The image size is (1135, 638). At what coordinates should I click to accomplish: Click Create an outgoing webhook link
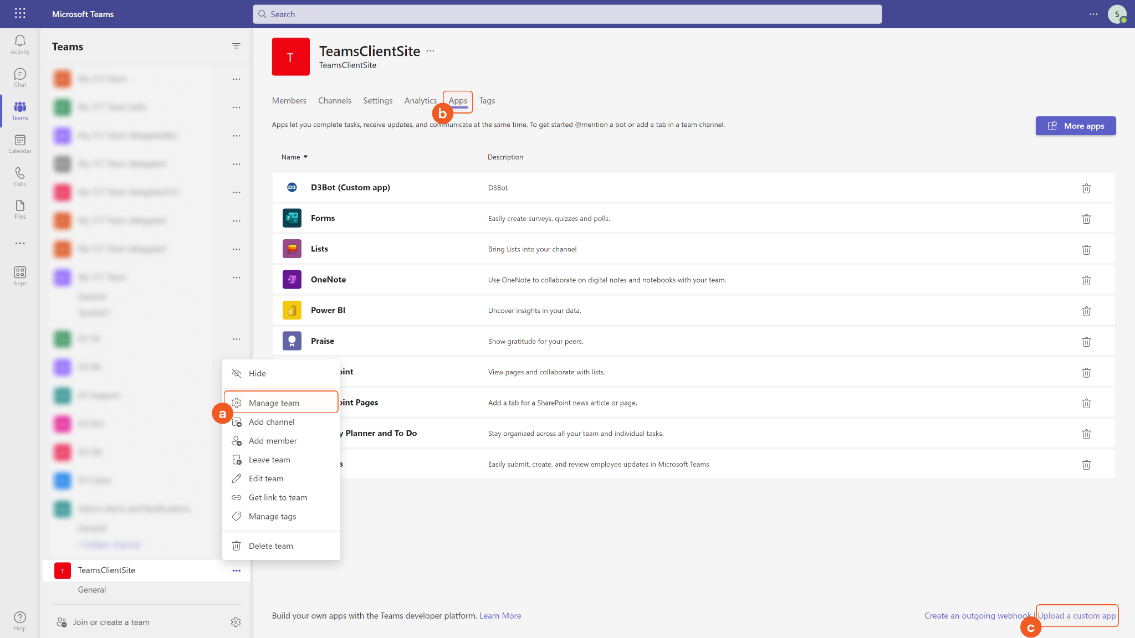pyautogui.click(x=978, y=615)
